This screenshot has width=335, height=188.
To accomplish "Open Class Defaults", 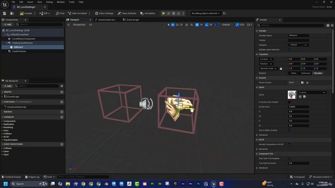I will pos(127,13).
